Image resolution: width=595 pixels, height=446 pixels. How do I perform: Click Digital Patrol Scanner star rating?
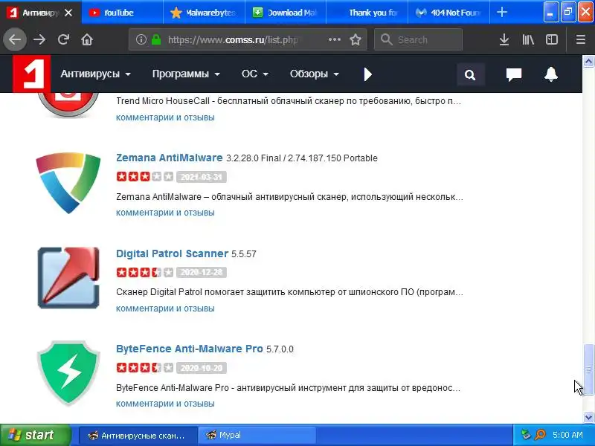click(x=145, y=272)
